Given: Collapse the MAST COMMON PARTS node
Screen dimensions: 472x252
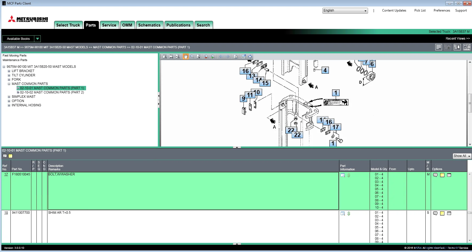Looking at the screenshot, I should coord(9,84).
